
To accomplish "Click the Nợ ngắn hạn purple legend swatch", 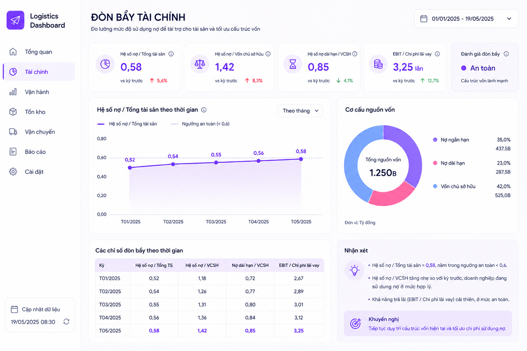I will pos(435,140).
